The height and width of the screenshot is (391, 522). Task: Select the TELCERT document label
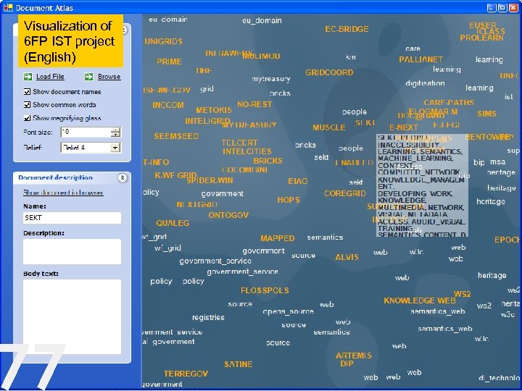pos(239,143)
